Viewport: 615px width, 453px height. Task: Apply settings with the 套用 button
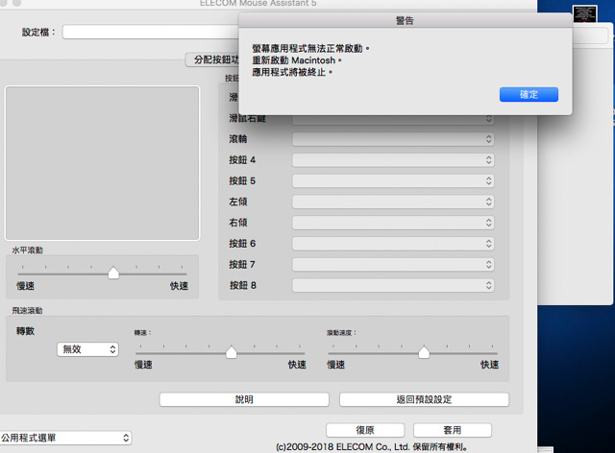point(453,430)
